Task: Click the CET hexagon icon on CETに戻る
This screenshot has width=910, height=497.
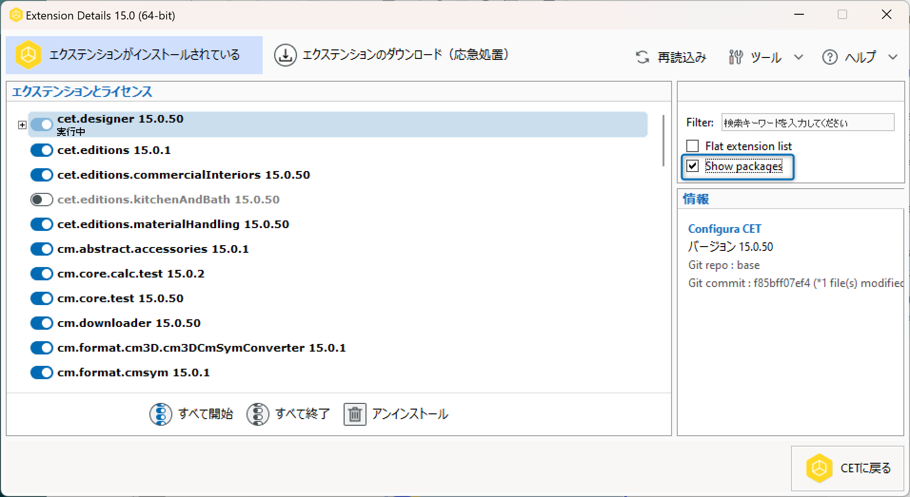Action: 819,468
